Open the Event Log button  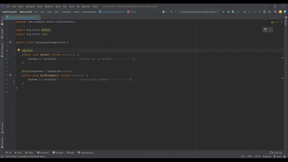[276, 153]
